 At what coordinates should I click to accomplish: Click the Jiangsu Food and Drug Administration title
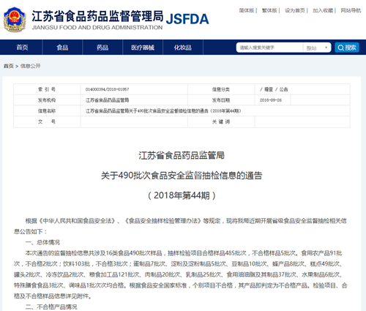coord(97,17)
